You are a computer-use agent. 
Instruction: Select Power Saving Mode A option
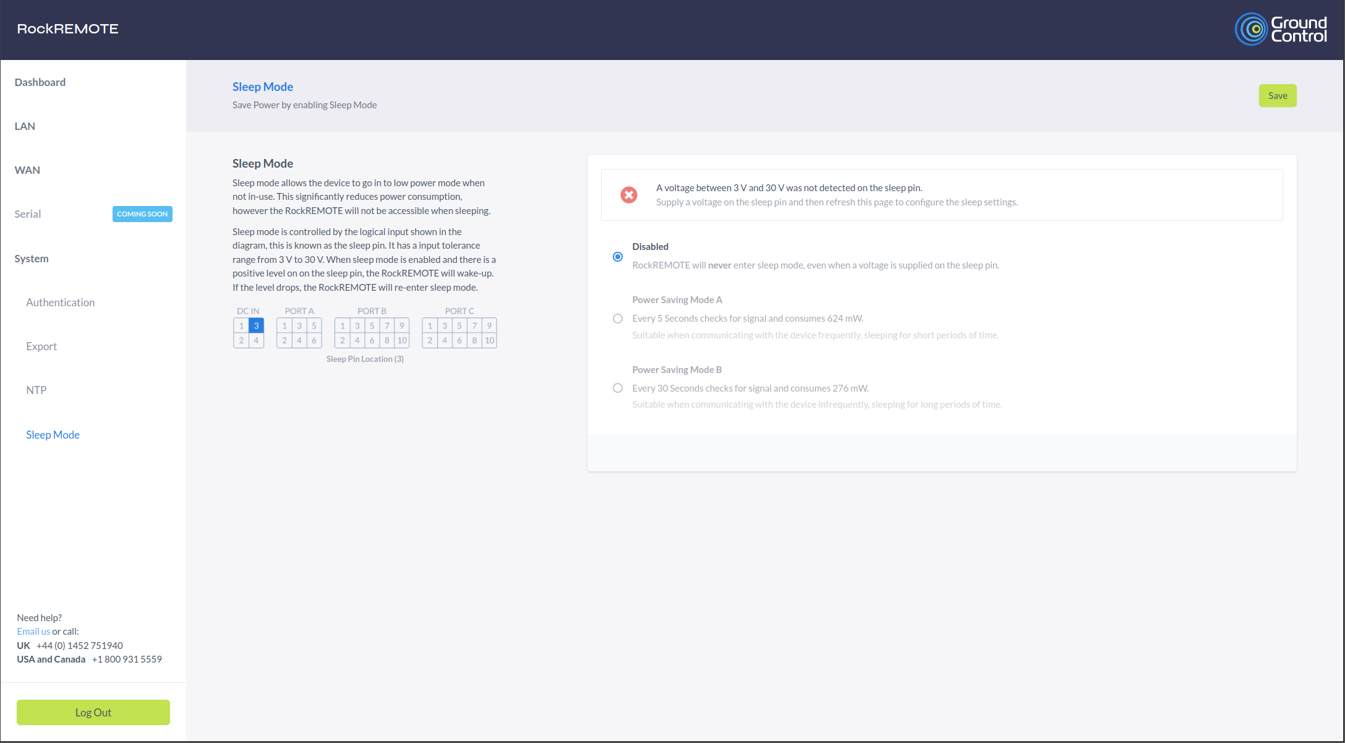tap(618, 317)
